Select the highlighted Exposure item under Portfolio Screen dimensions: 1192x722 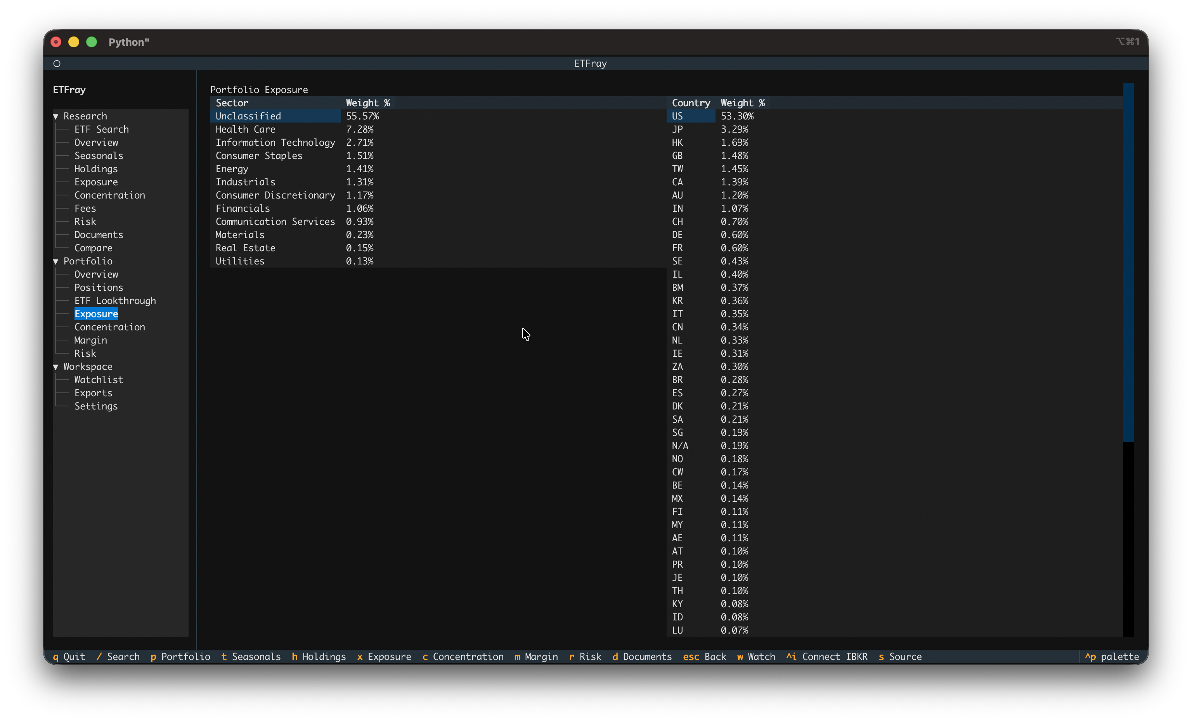point(96,314)
